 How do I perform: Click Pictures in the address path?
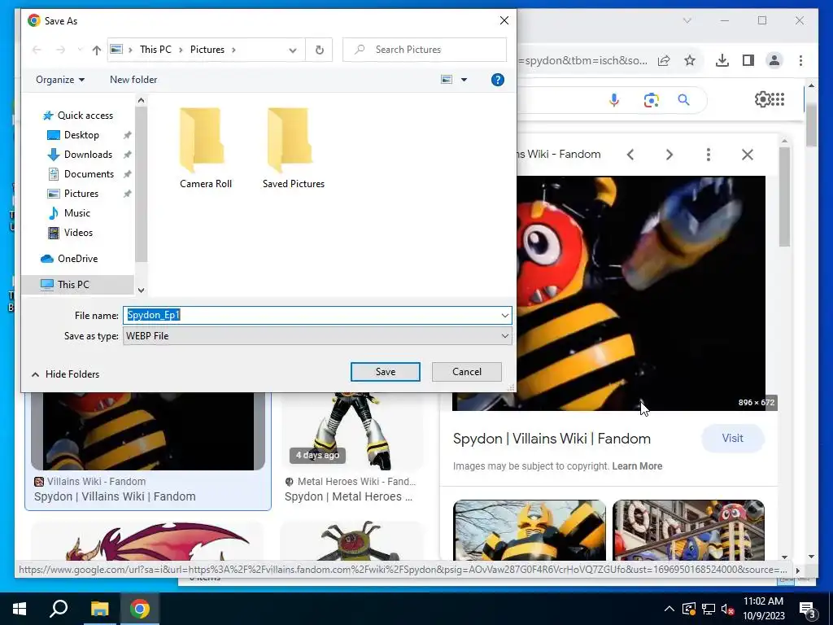point(207,50)
